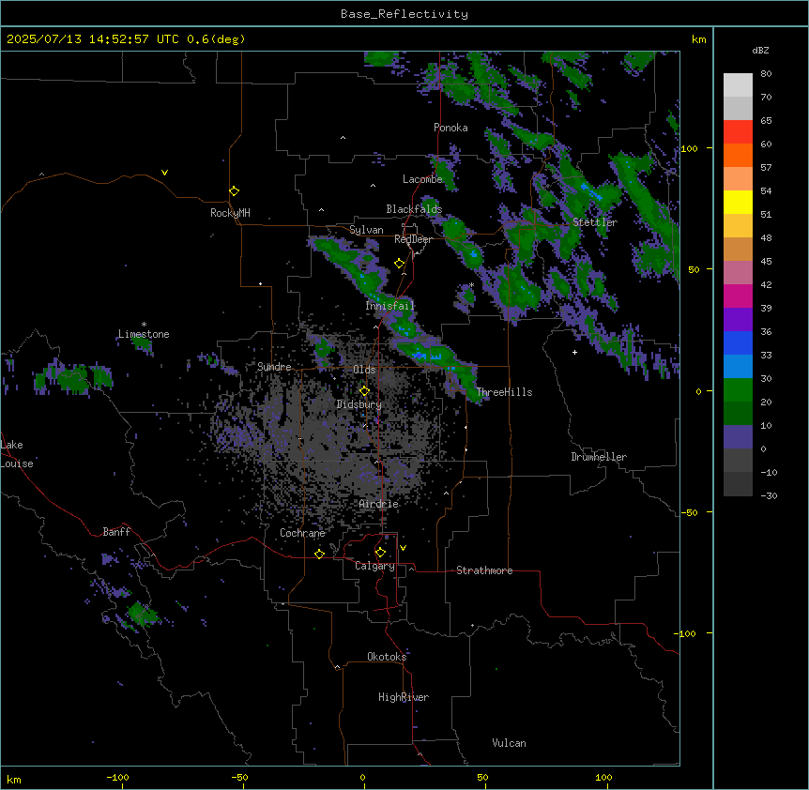Click the Cochrane label
The height and width of the screenshot is (790, 809).
point(302,533)
